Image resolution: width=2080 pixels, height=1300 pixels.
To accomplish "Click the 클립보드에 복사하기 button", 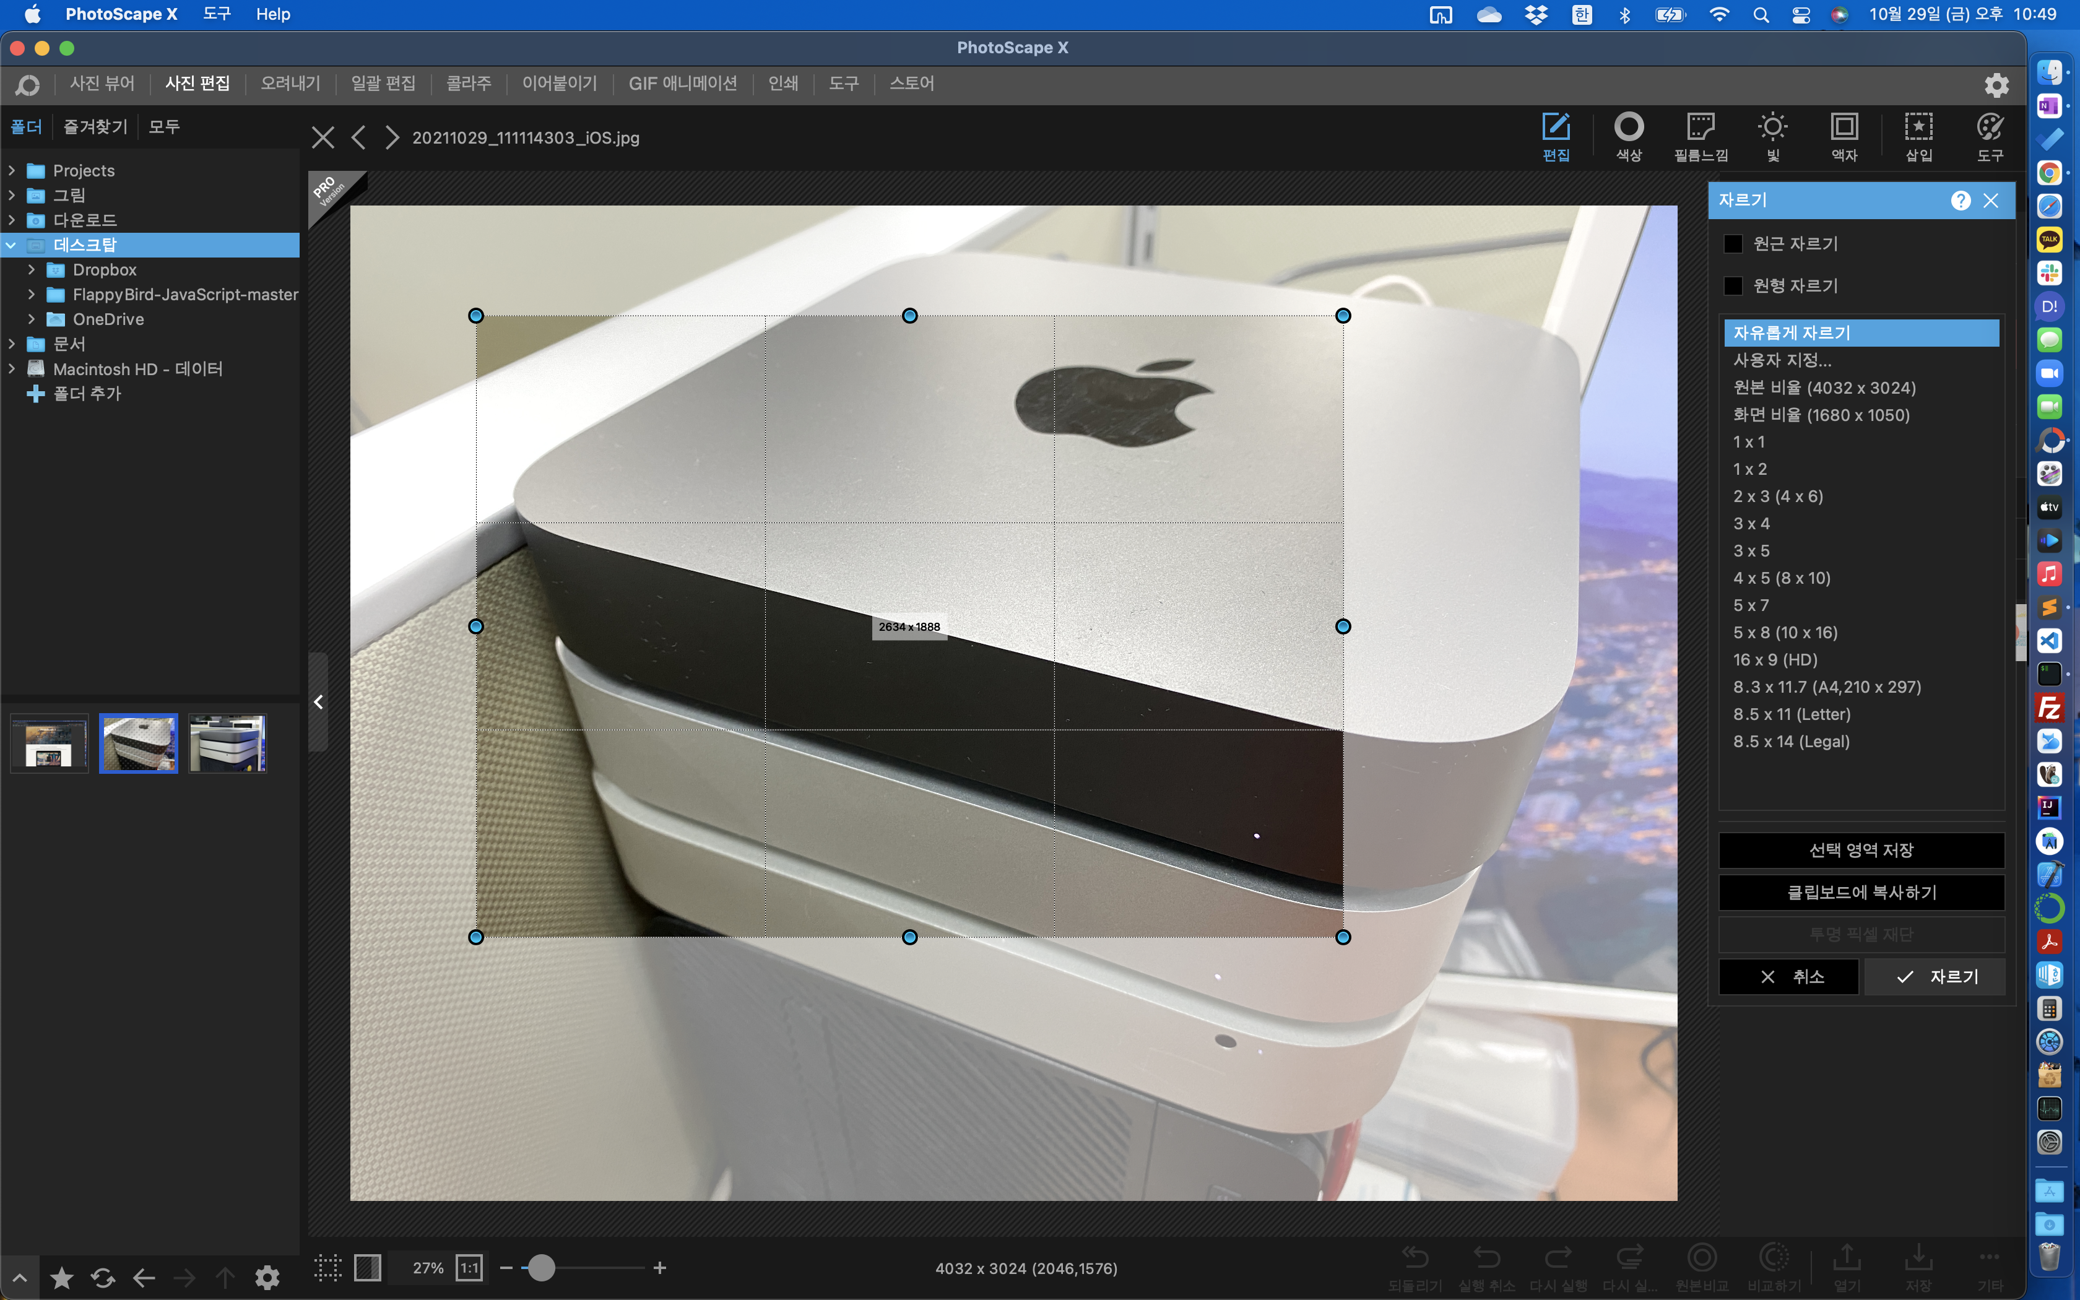I will [x=1861, y=893].
